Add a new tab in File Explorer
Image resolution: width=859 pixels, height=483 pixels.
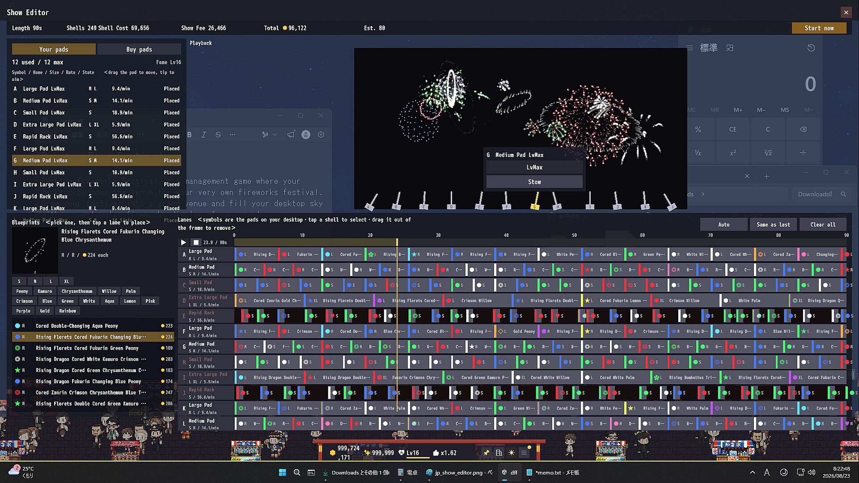[766, 176]
